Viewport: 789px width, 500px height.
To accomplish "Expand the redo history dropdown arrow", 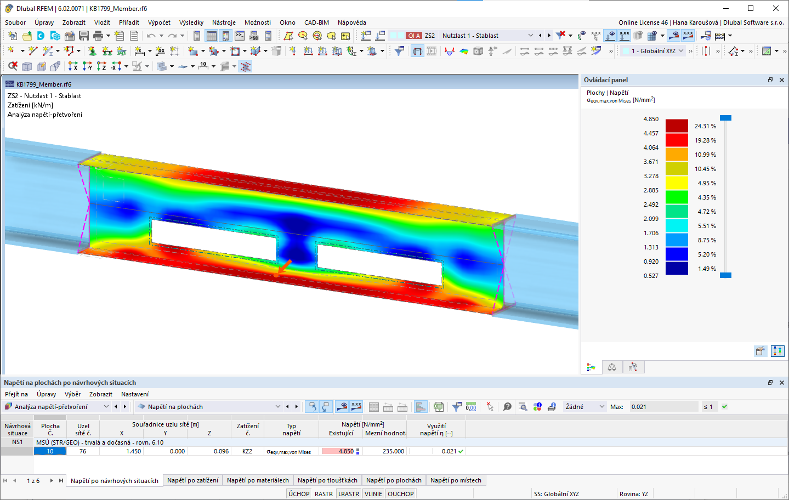I will click(183, 36).
